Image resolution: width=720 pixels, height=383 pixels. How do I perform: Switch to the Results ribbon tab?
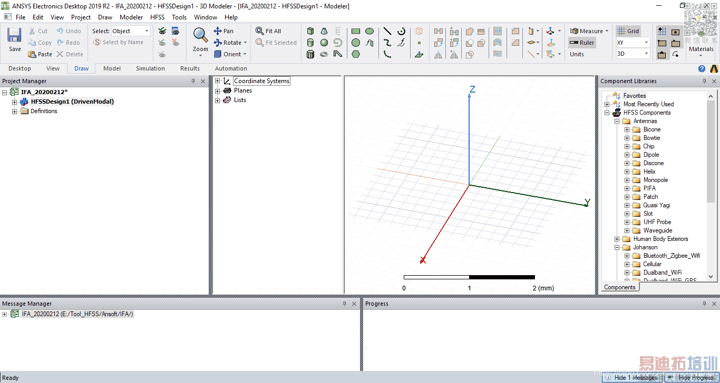(x=190, y=68)
